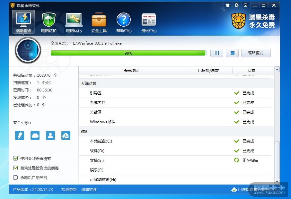Open the 安全工具 toolbox tab
Viewport: 291px width, 199px height.
[x=99, y=22]
